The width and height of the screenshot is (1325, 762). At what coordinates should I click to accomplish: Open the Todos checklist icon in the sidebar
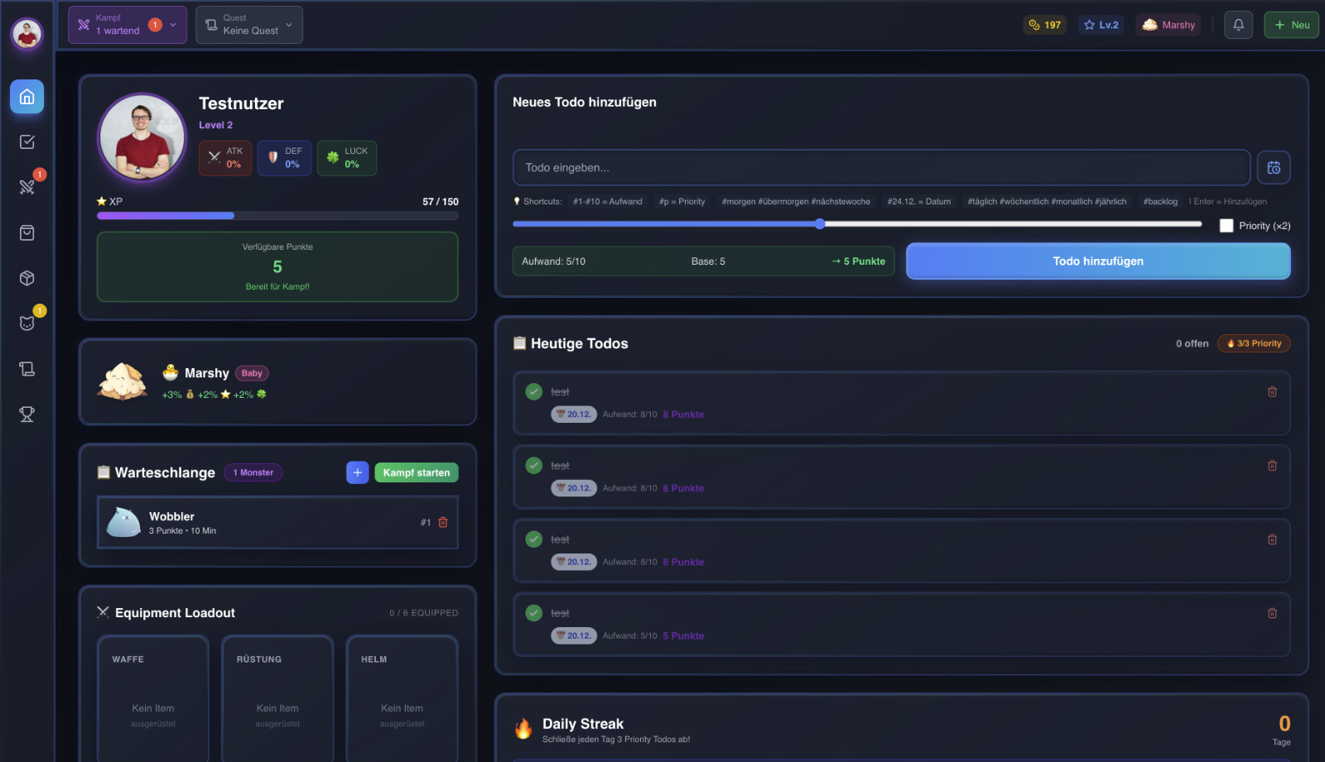27,141
